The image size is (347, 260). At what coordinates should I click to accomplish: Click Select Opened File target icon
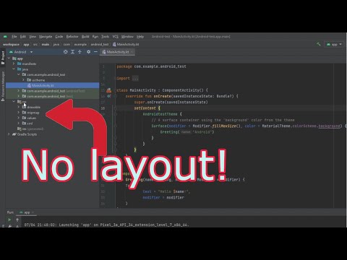[65, 52]
